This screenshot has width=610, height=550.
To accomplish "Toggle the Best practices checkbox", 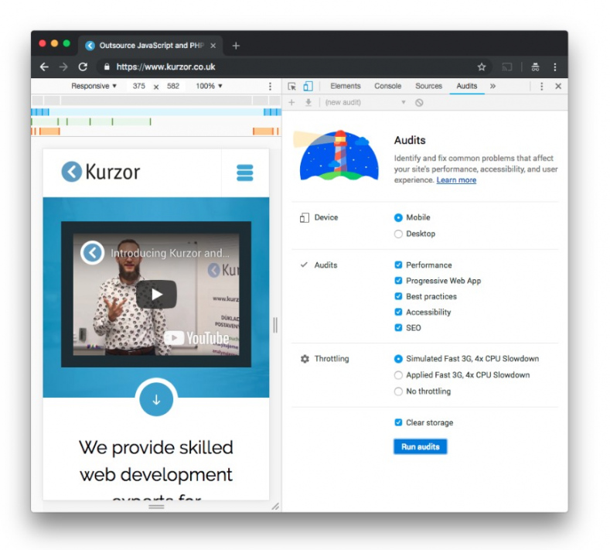I will point(398,296).
